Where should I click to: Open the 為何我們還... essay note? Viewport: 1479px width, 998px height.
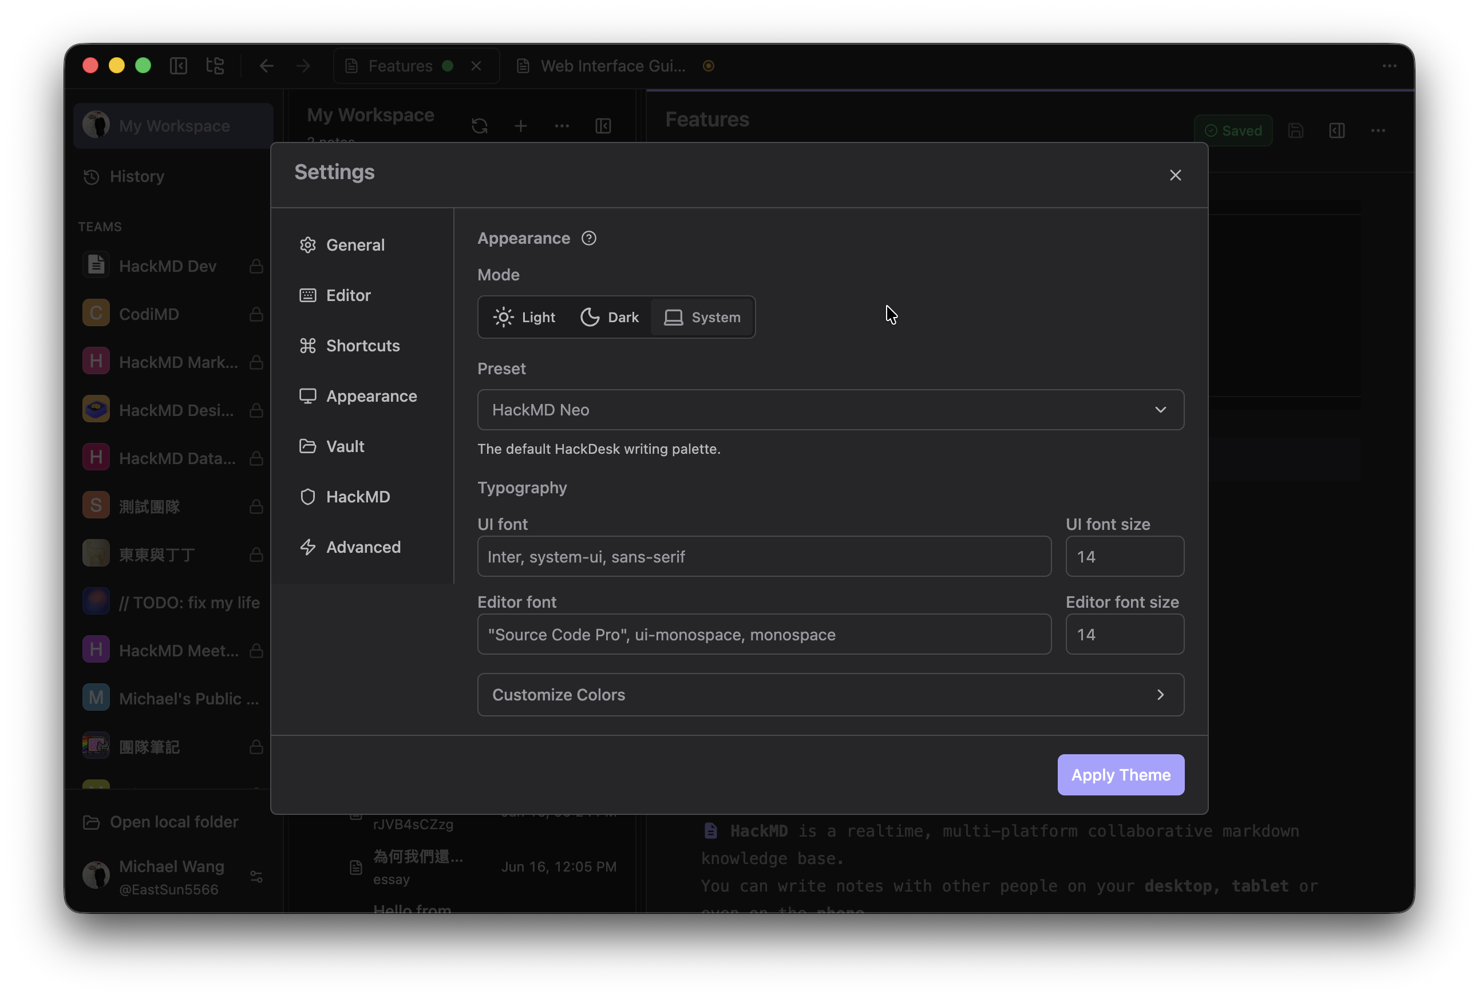pyautogui.click(x=484, y=867)
